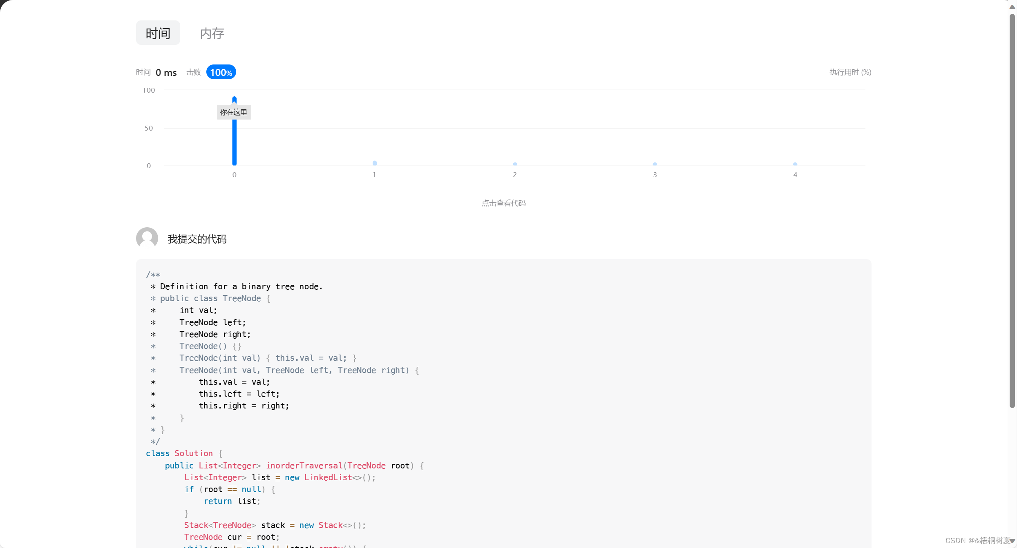Screen dimensions: 1017x548
Task: Click the 'Stack<TreeNode> stack = new Stack<>();' line
Action: pyautogui.click(x=275, y=525)
